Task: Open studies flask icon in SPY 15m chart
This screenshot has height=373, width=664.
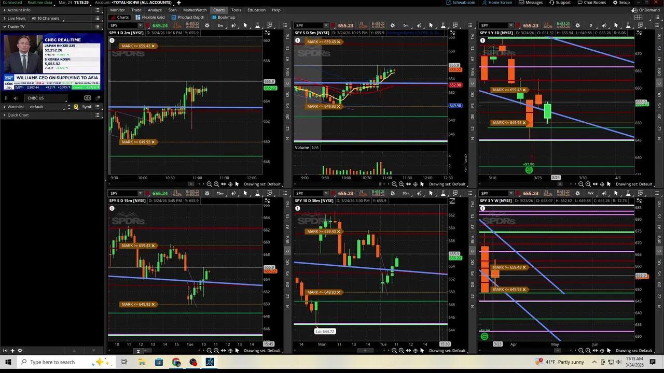Action: point(257,193)
